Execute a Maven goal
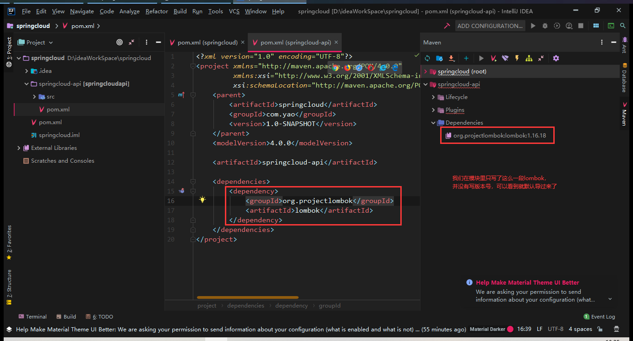The width and height of the screenshot is (633, 341). (493, 58)
